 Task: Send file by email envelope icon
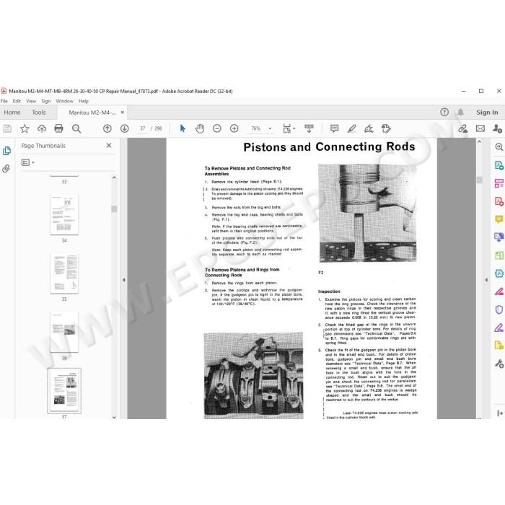tap(480, 128)
